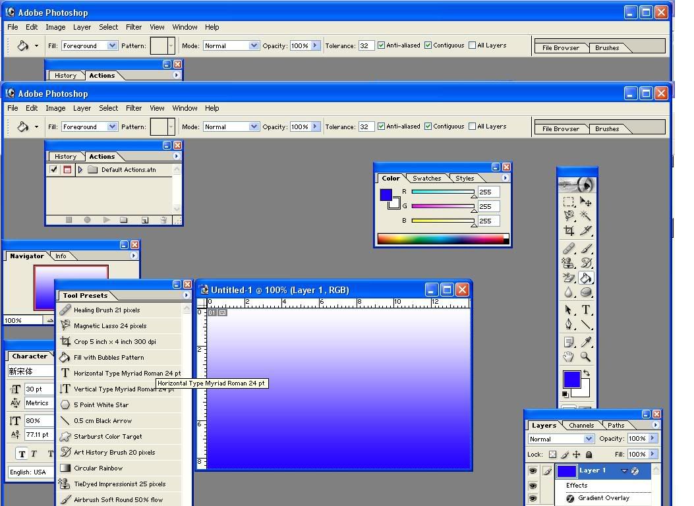Hide the Effects row eye icon

pyautogui.click(x=533, y=486)
